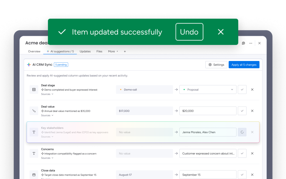Screen dimensions: 286x179
Task: Expand Sources under Concerns
Action: pos(47,158)
